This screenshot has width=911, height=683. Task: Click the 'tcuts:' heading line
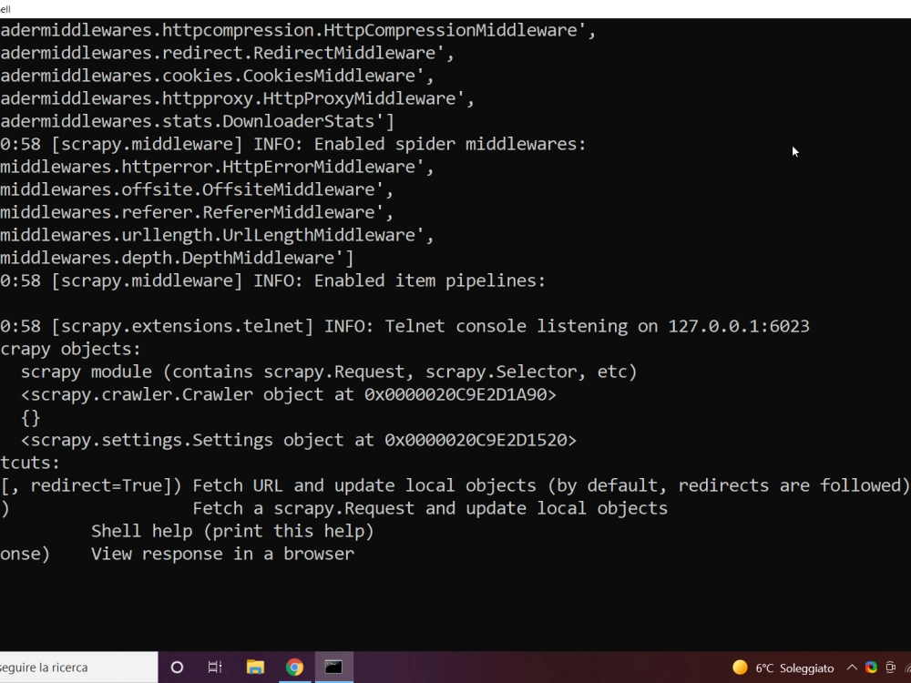(x=30, y=463)
